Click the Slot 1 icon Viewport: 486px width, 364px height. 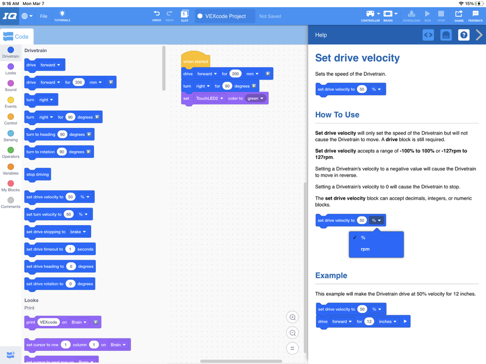(x=185, y=15)
